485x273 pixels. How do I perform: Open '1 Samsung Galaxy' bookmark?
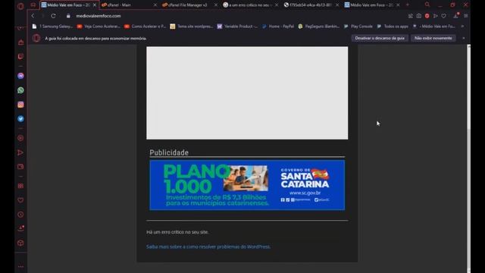52,27
